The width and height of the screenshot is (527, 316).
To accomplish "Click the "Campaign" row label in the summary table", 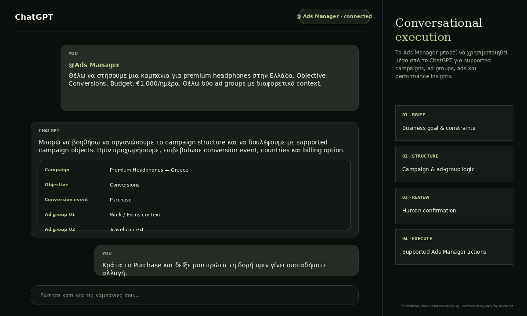I will pyautogui.click(x=57, y=170).
